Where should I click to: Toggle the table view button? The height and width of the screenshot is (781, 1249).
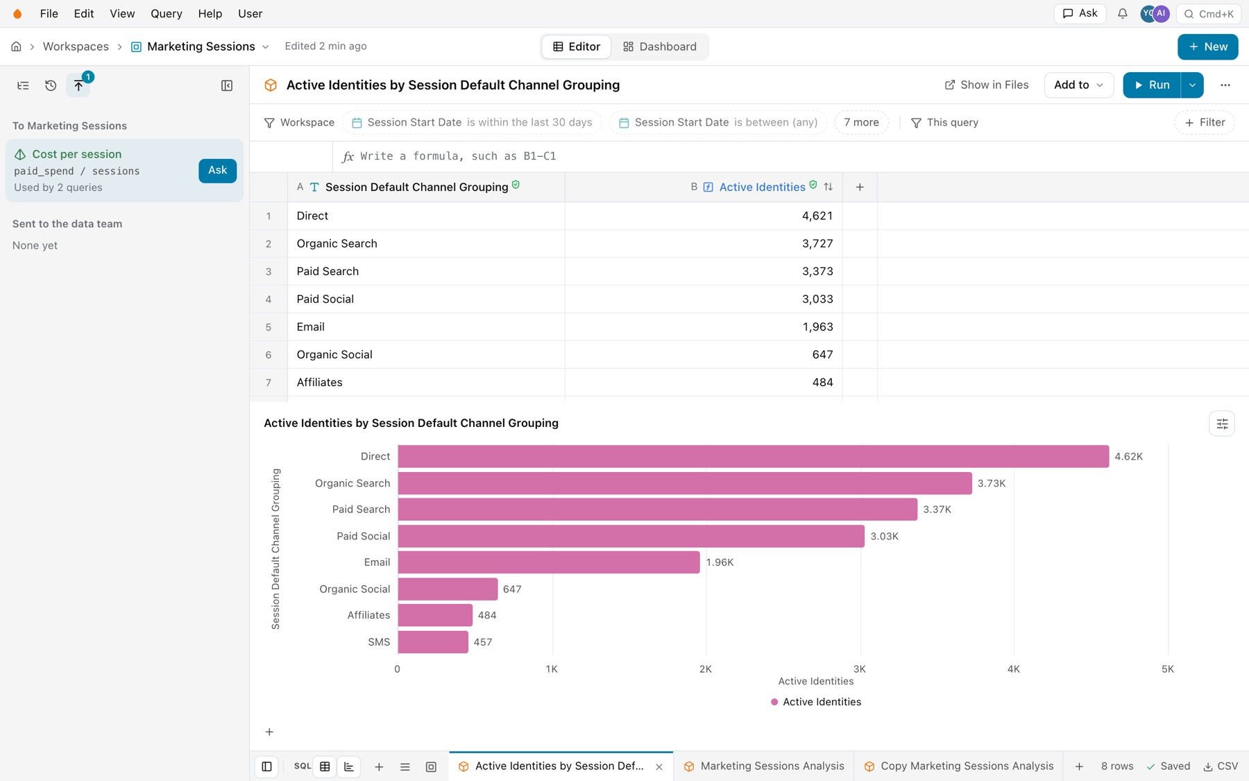(x=325, y=767)
